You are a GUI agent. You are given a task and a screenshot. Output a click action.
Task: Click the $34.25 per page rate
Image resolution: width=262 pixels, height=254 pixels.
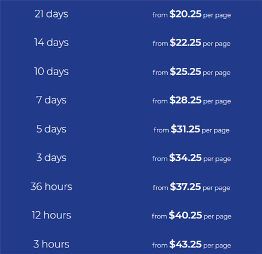click(192, 158)
